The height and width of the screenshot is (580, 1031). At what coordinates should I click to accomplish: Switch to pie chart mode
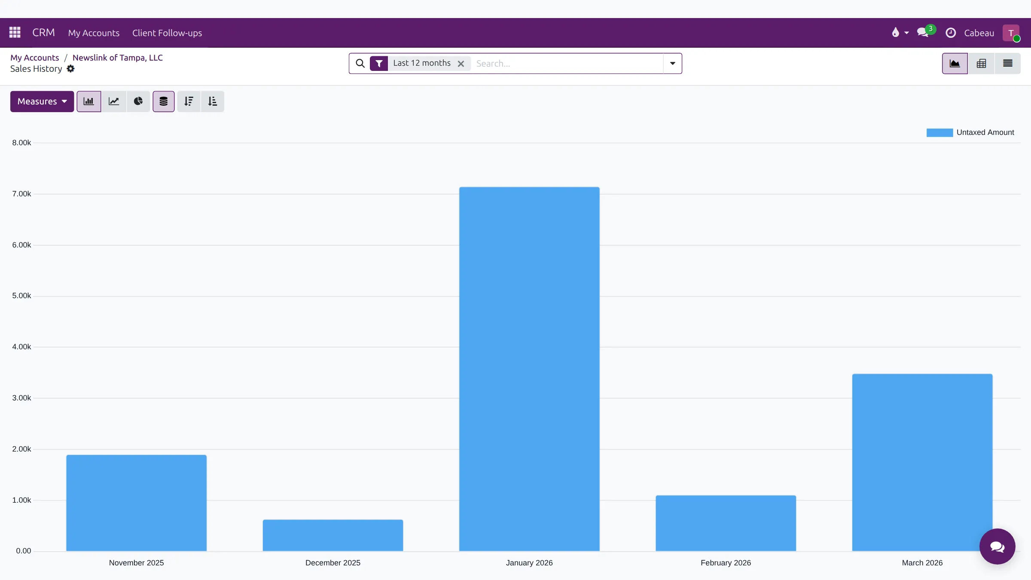[x=138, y=101]
